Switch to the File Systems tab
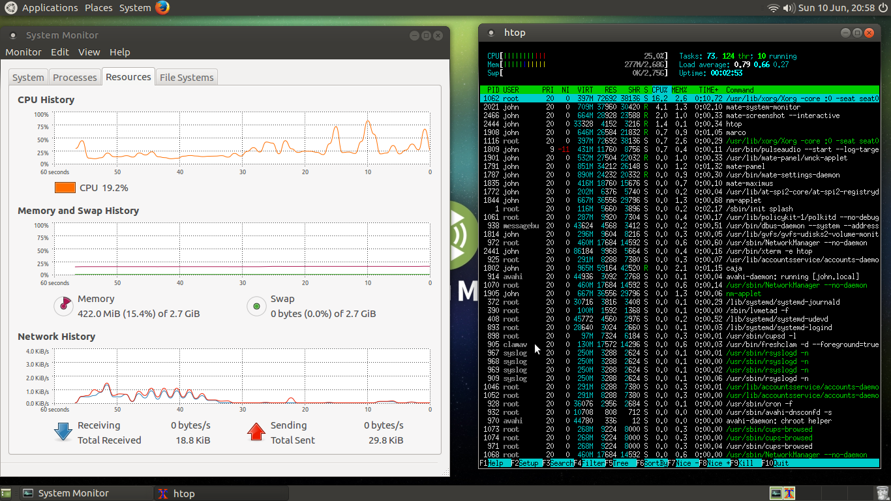The height and width of the screenshot is (501, 891). [187, 77]
